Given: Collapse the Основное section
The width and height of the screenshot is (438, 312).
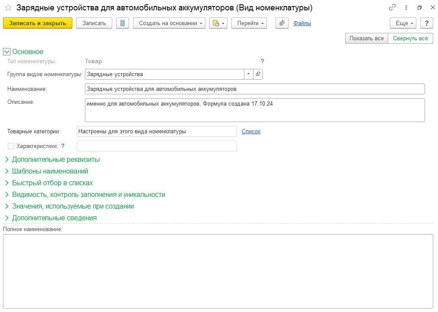Looking at the screenshot, I should tap(7, 52).
